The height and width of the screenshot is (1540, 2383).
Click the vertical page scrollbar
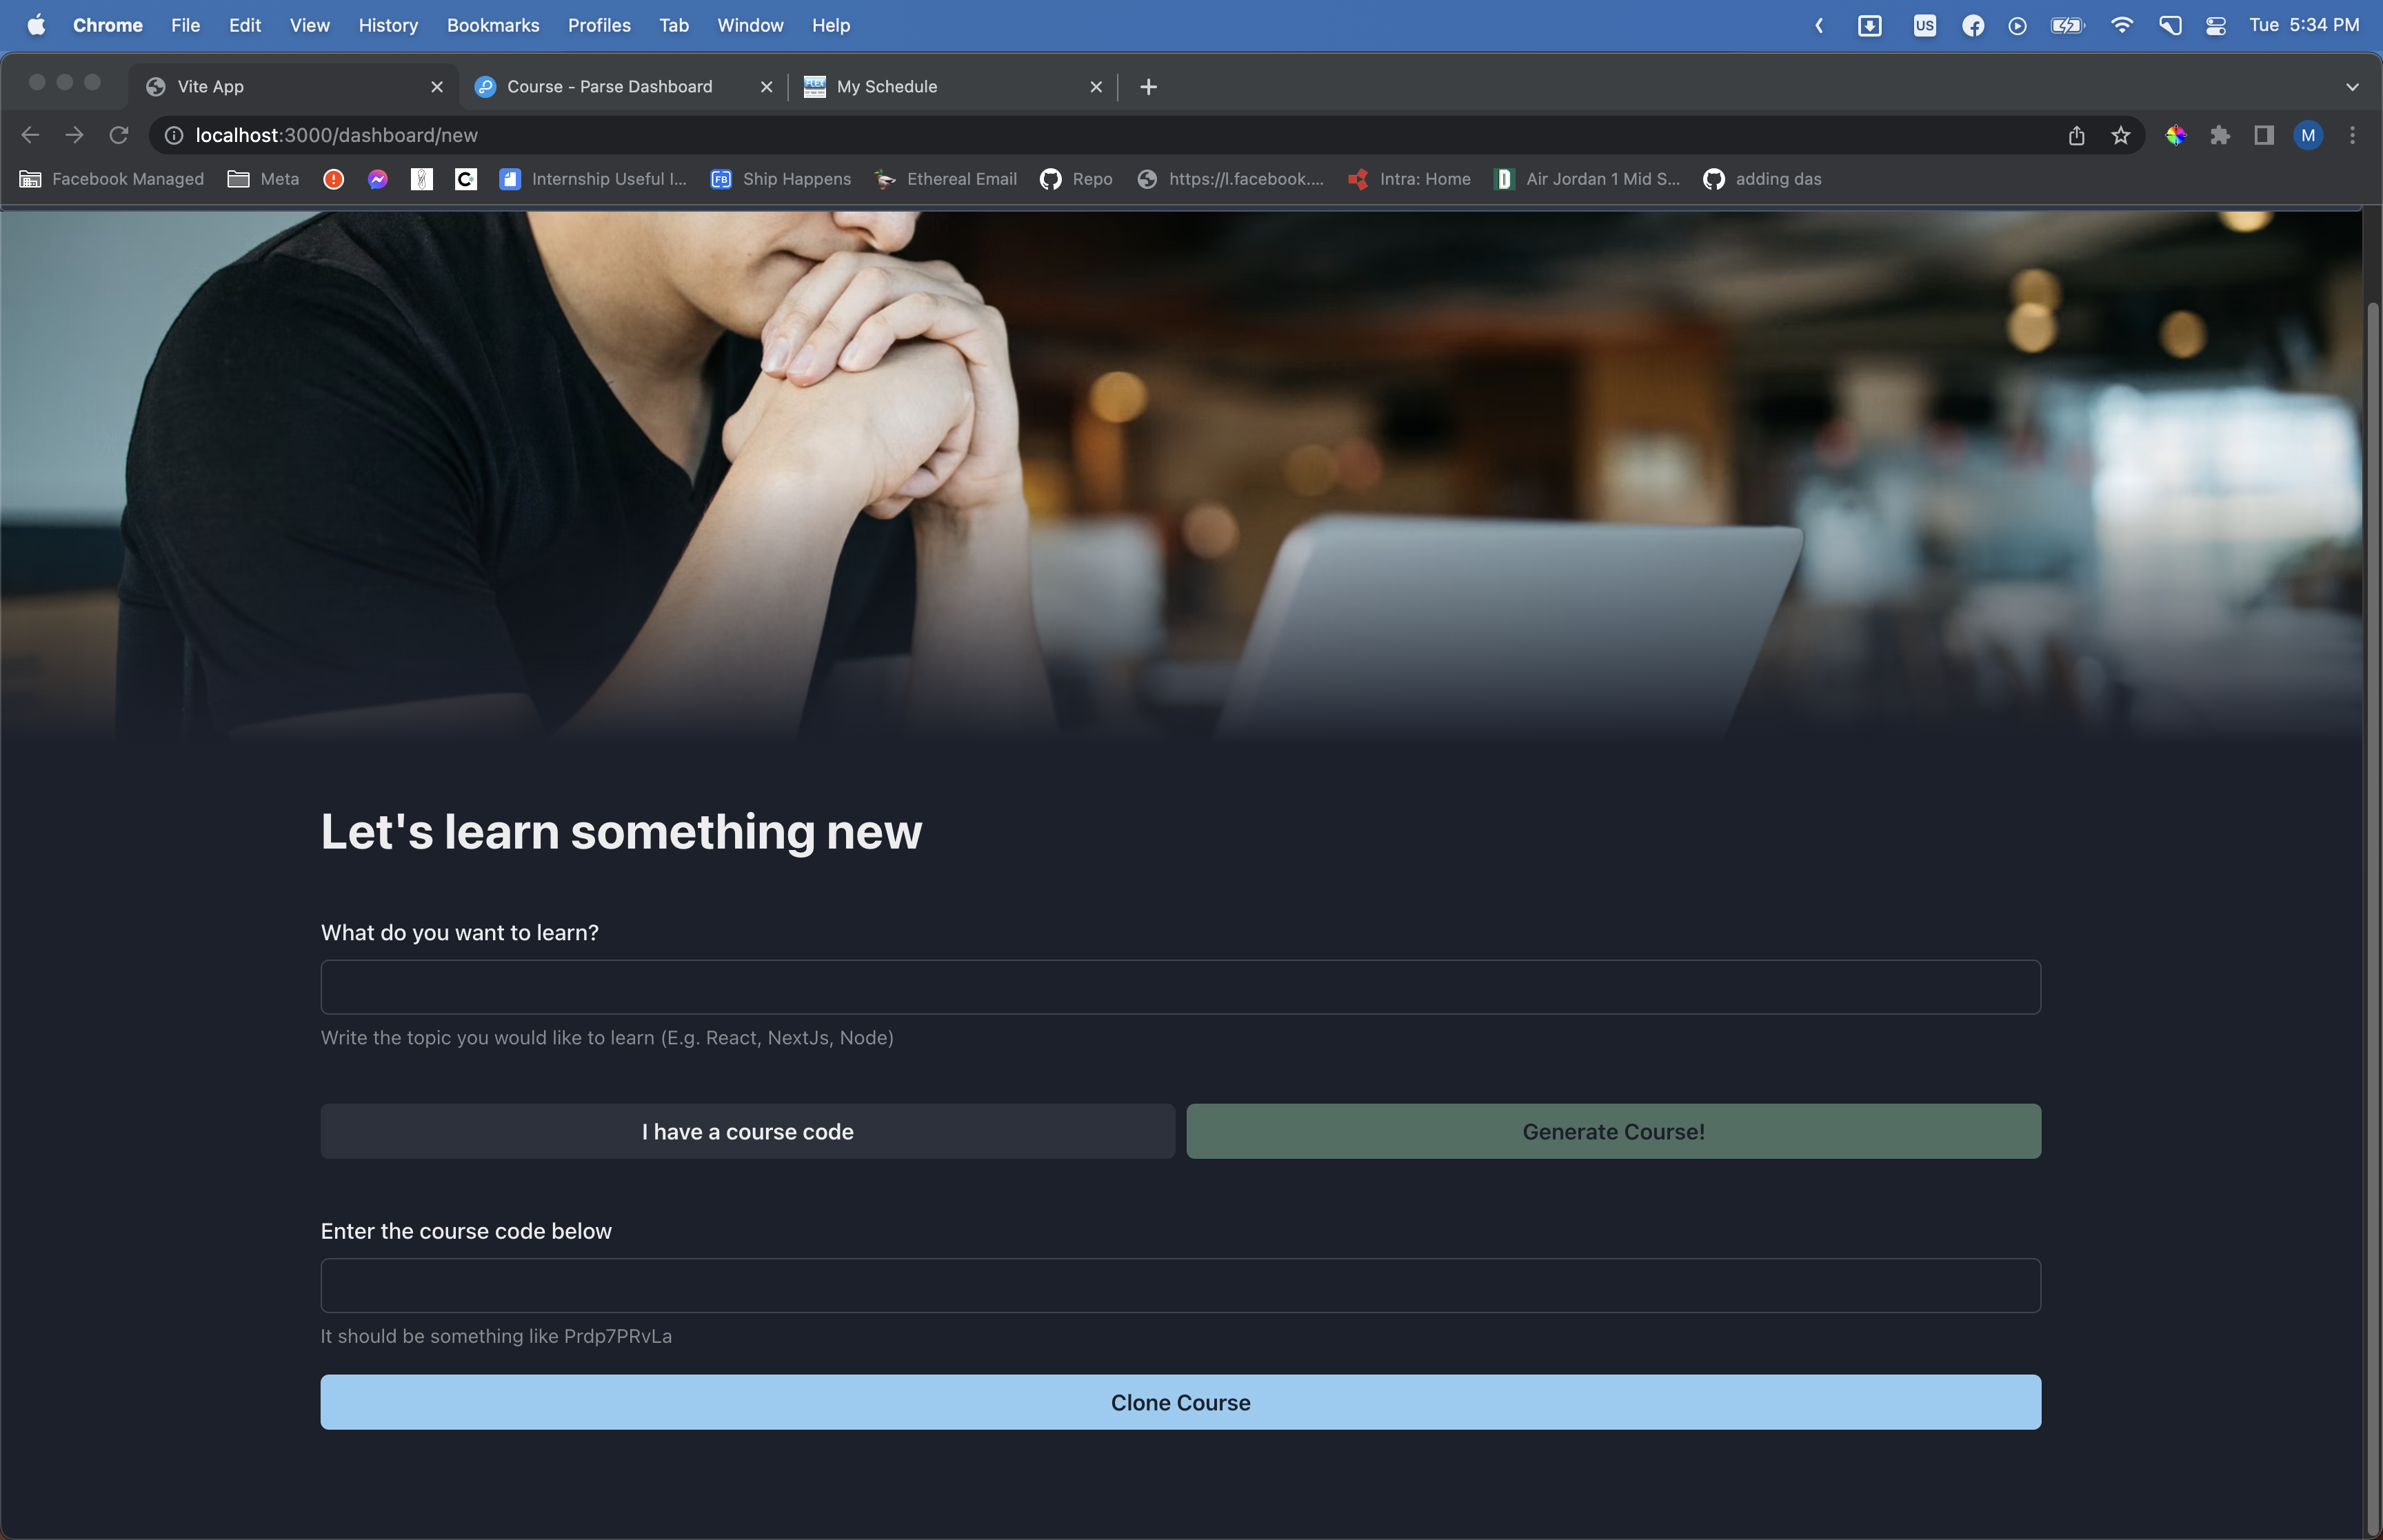click(2373, 900)
